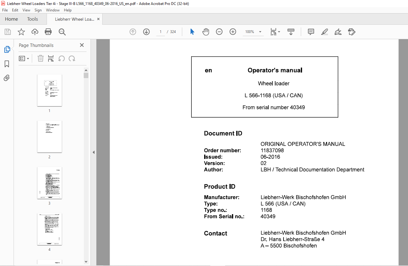
Task: Close the Liebherr document tab
Action: [x=99, y=19]
